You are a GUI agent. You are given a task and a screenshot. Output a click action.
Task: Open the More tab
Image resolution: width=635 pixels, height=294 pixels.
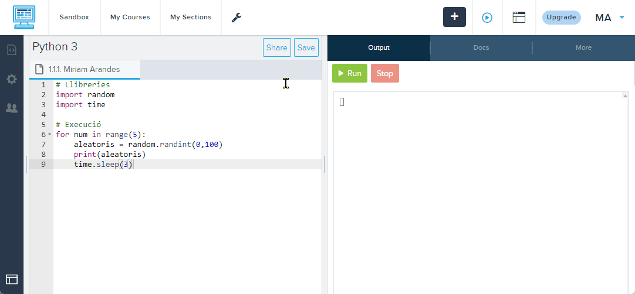[x=583, y=47]
